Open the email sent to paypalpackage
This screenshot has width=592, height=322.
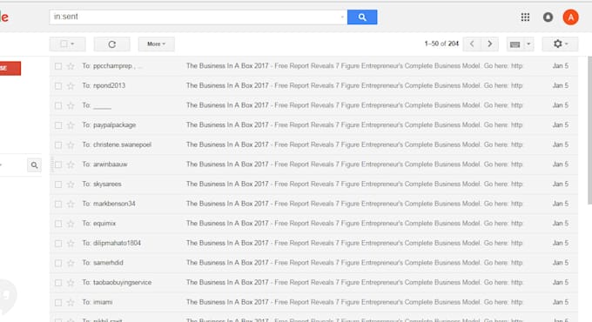pos(313,125)
